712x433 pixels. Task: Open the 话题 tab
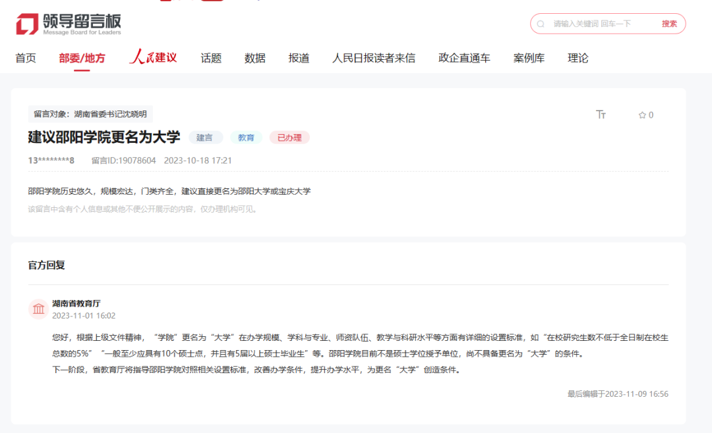tap(210, 58)
